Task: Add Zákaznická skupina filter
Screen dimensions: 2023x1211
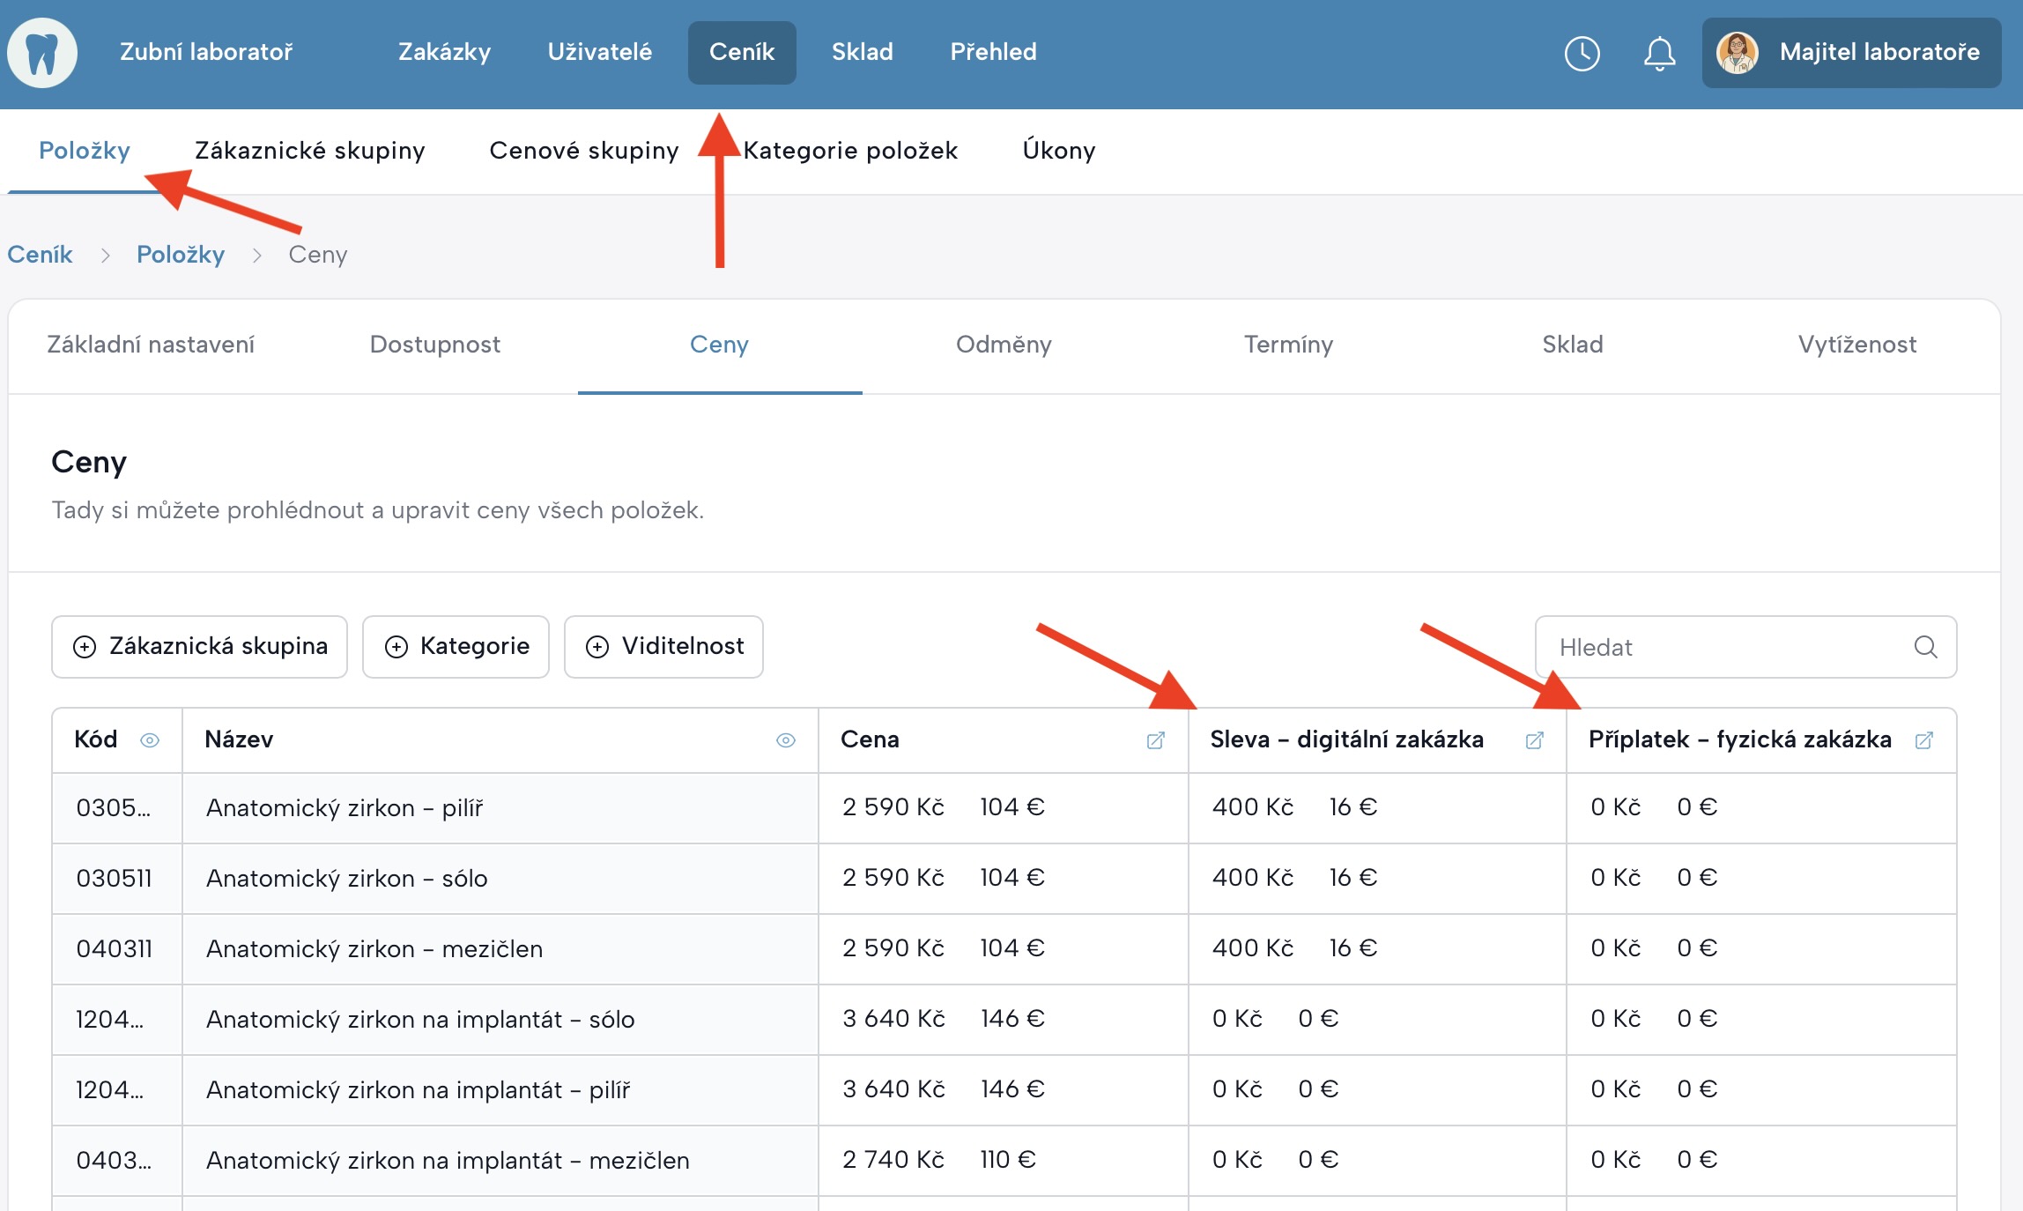Action: click(x=200, y=647)
